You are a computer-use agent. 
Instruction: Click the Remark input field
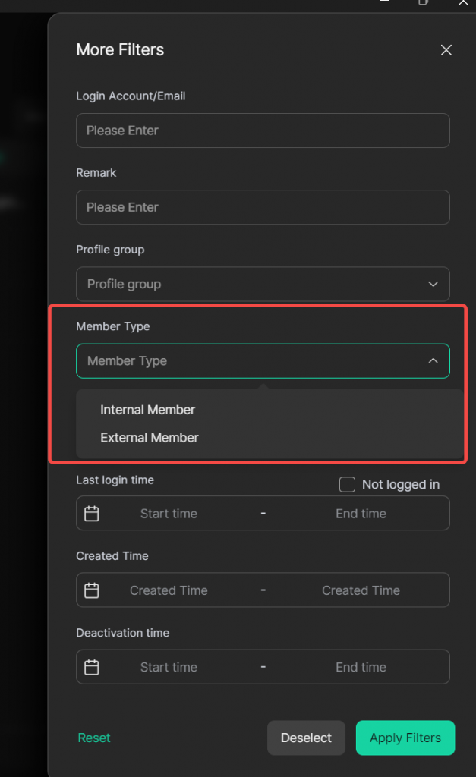(x=263, y=207)
